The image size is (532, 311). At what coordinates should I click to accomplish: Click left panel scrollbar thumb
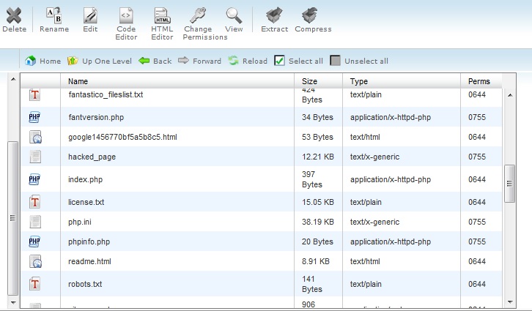(13, 218)
